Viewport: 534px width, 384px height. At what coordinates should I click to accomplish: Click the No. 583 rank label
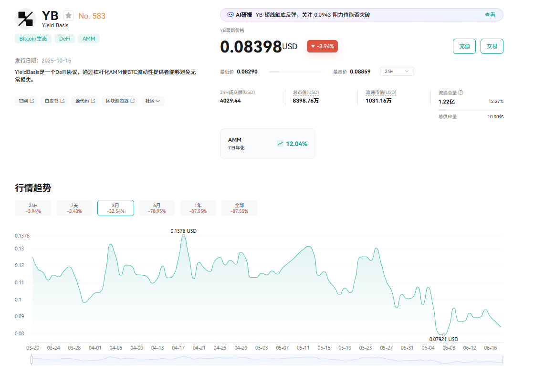pos(92,16)
